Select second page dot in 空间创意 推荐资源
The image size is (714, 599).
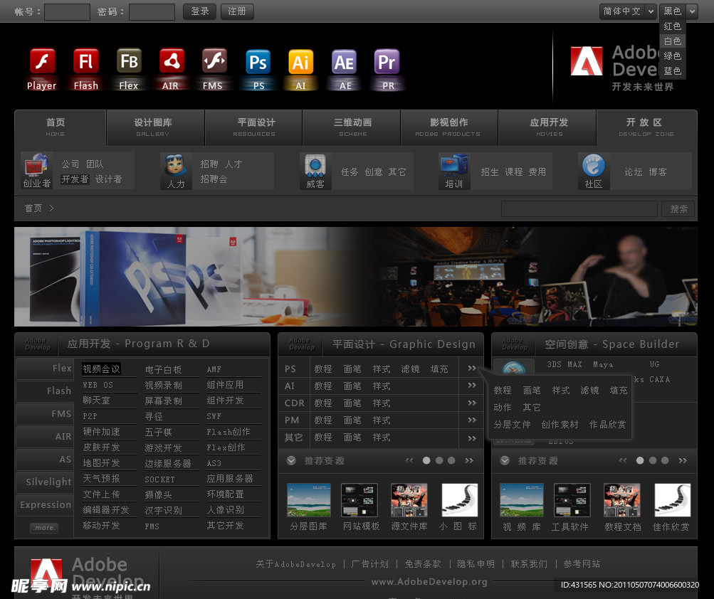pos(653,460)
